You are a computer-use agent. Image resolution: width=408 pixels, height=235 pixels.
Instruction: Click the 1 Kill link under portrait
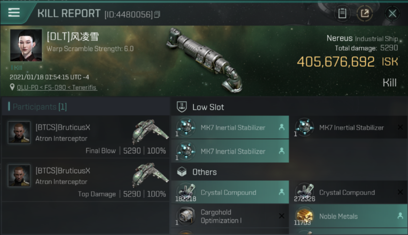point(17,68)
